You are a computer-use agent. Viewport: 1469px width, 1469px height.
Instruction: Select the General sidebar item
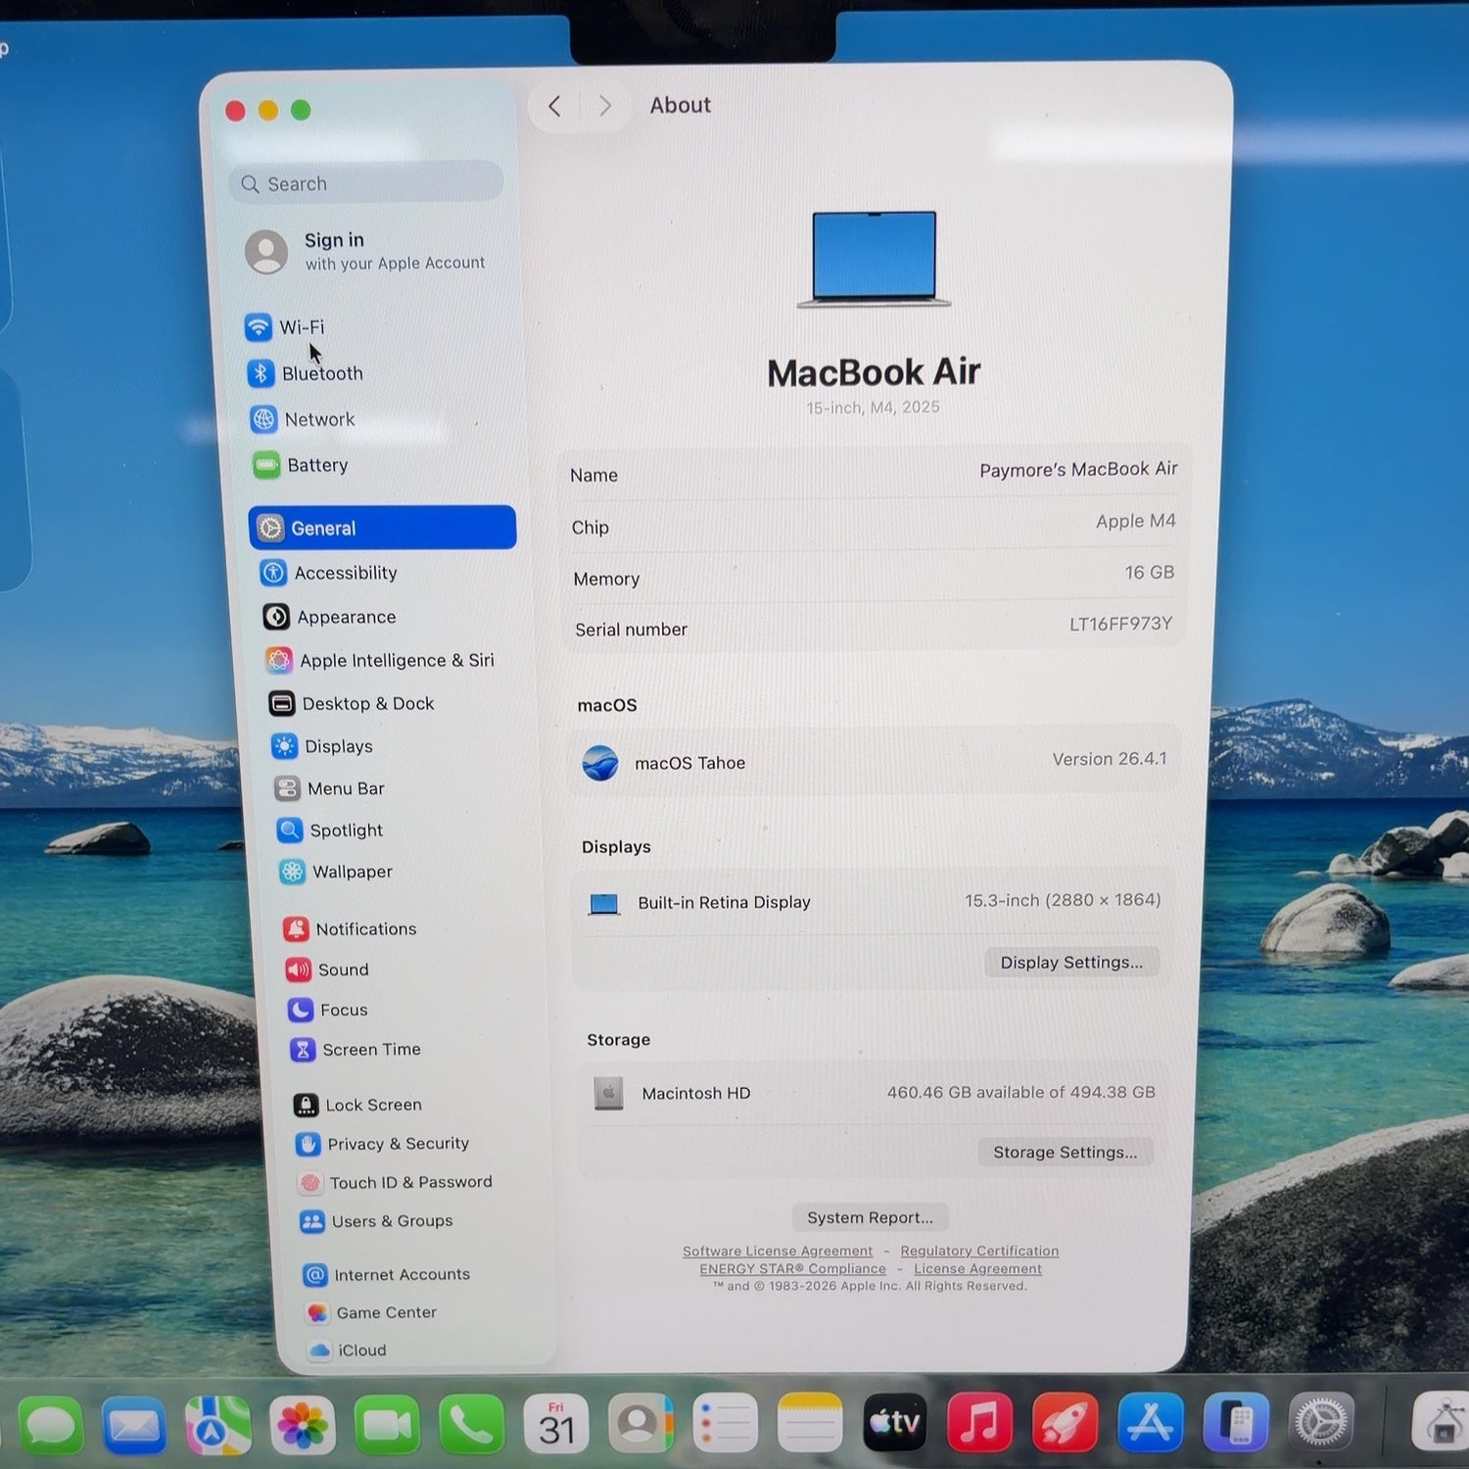pyautogui.click(x=382, y=528)
